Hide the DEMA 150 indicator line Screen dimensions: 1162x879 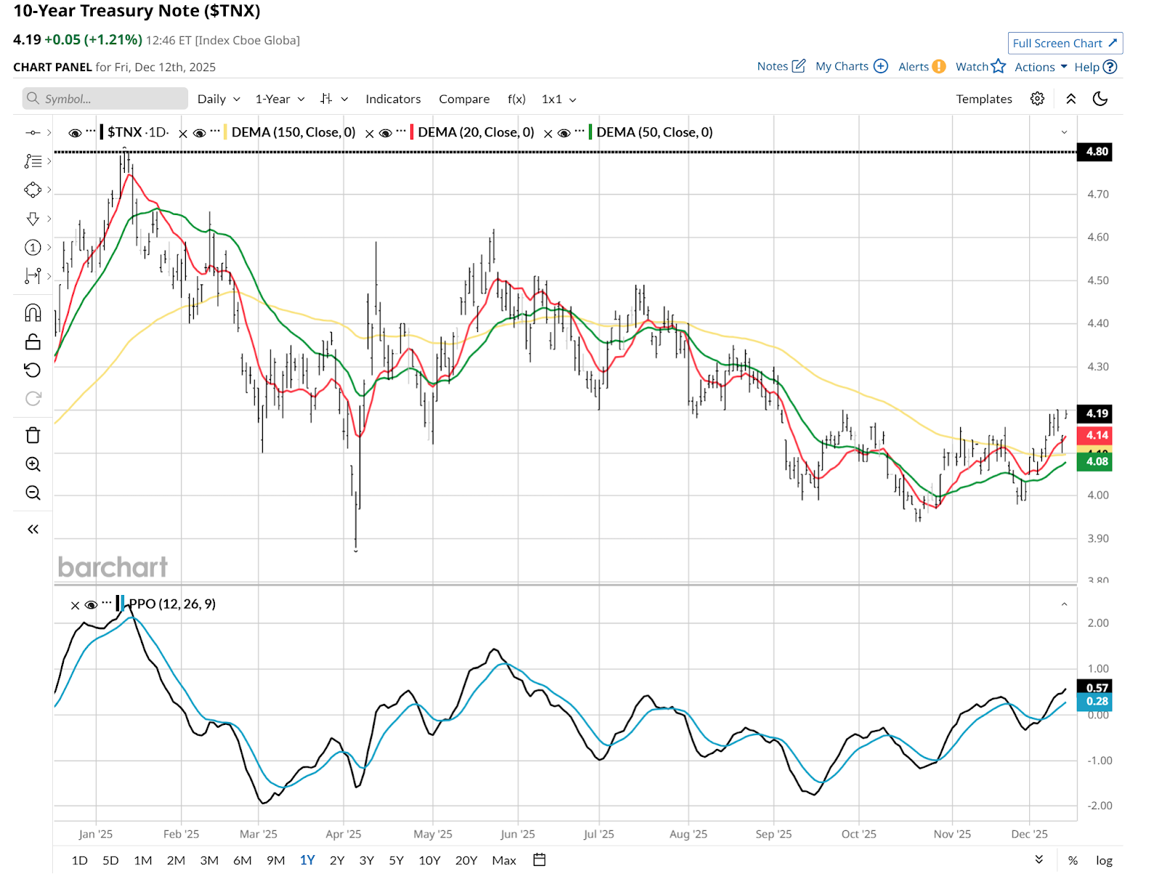200,133
